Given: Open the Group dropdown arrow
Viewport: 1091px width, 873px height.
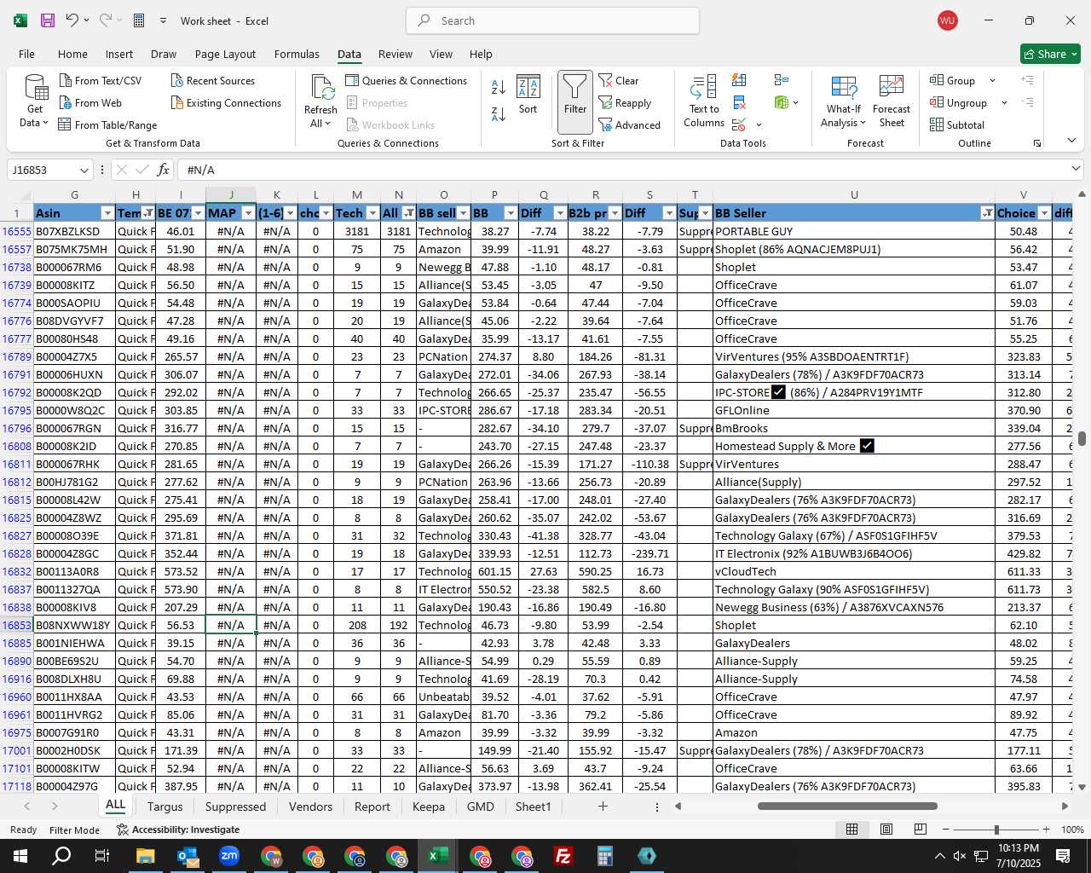Looking at the screenshot, I should coord(992,80).
